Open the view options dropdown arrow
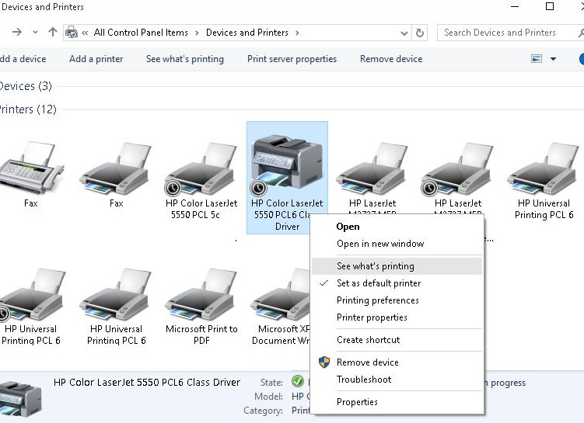 pos(554,59)
